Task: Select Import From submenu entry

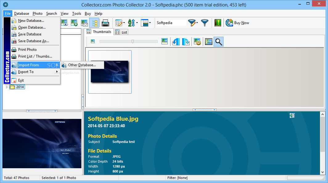Action: coord(35,65)
